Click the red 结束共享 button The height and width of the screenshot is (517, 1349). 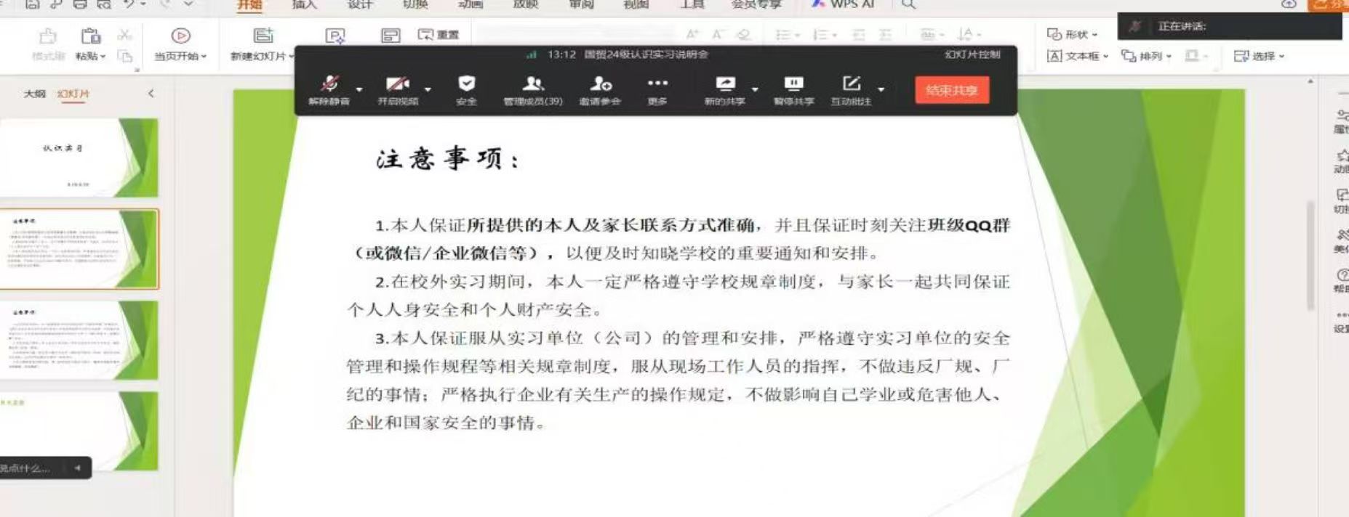[x=951, y=90]
